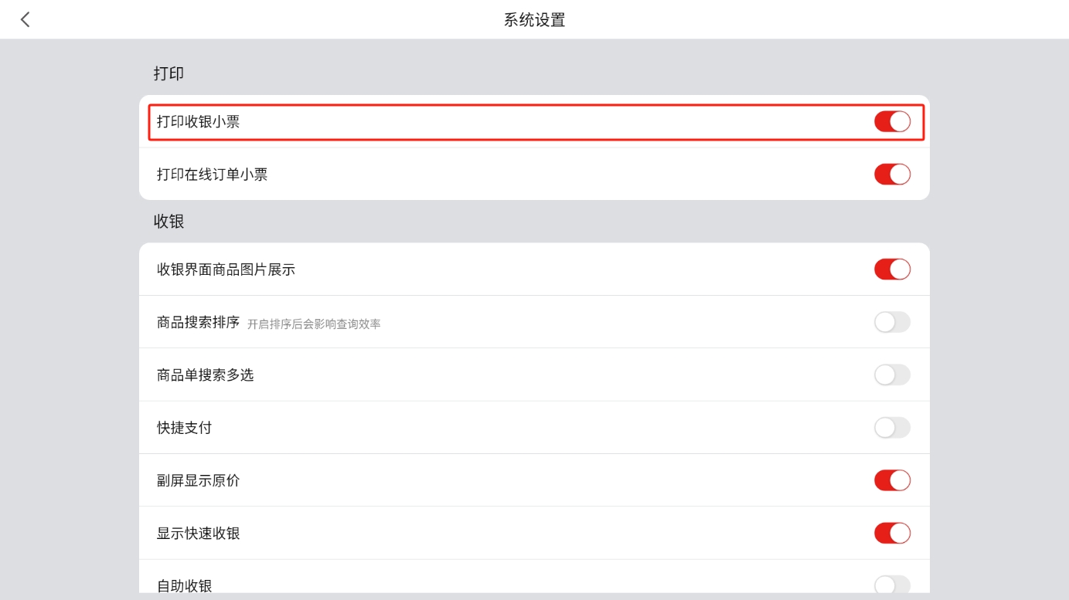Screen dimensions: 1069x600
Task: Select the 收银 section header
Action: [x=169, y=222]
